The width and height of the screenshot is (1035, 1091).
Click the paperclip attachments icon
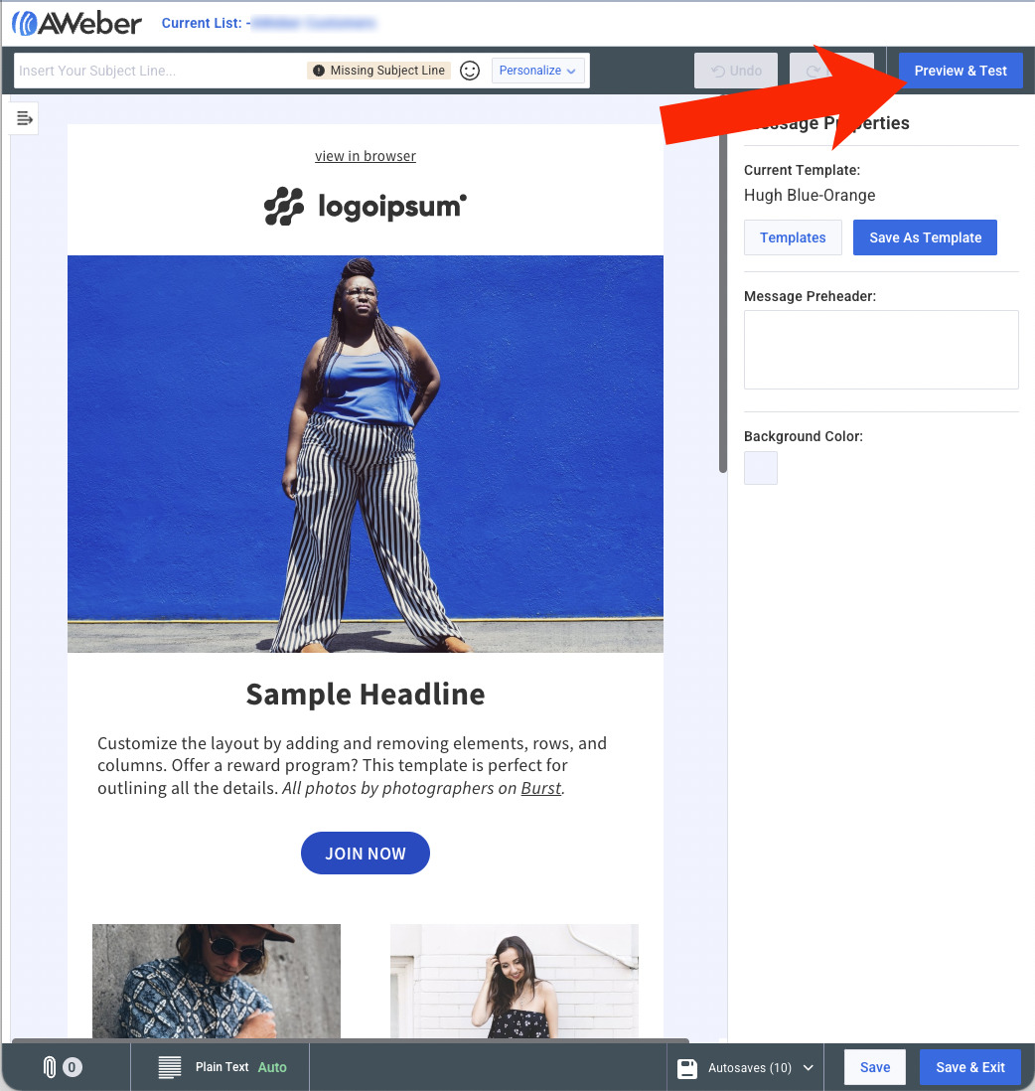52,1066
